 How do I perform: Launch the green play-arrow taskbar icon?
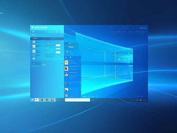click(42, 100)
